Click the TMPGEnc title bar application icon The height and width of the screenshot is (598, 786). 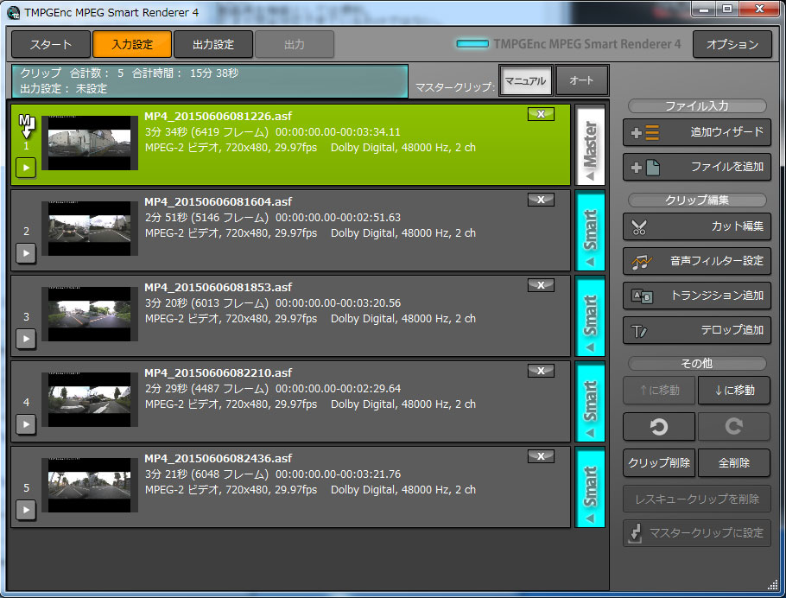click(14, 13)
